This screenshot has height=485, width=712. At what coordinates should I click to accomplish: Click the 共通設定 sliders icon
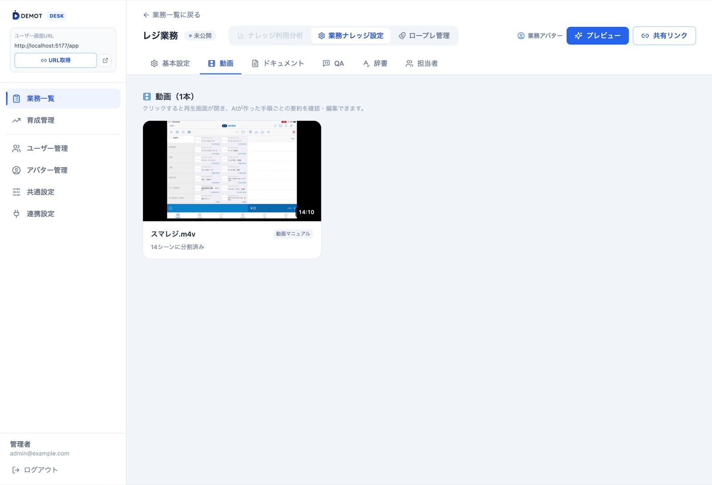[x=16, y=192]
